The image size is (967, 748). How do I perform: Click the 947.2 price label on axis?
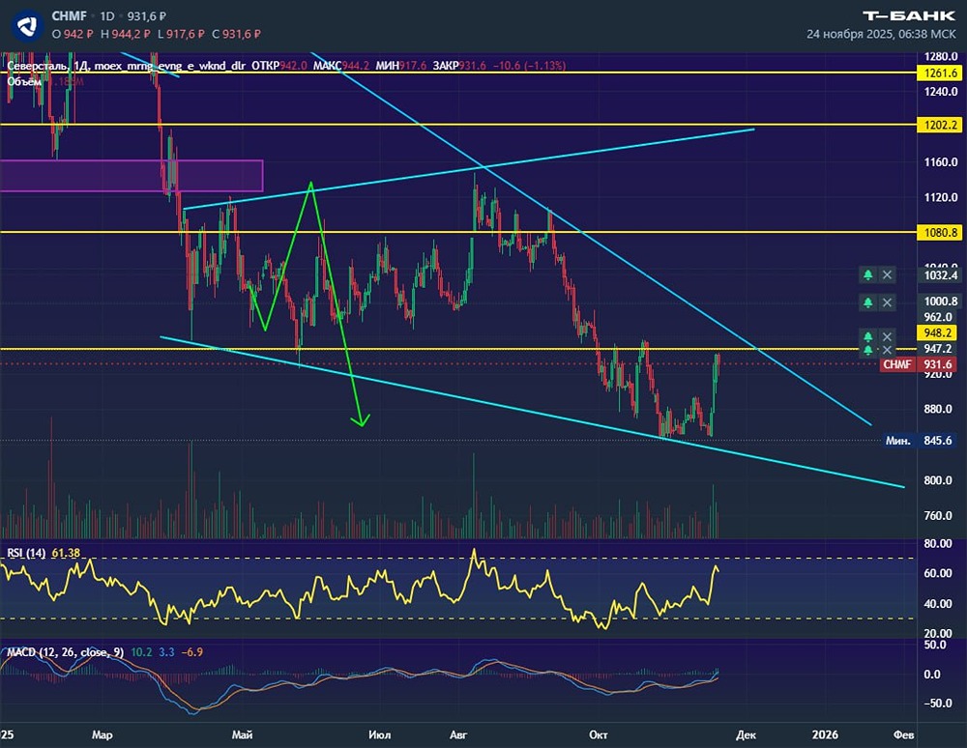(938, 349)
